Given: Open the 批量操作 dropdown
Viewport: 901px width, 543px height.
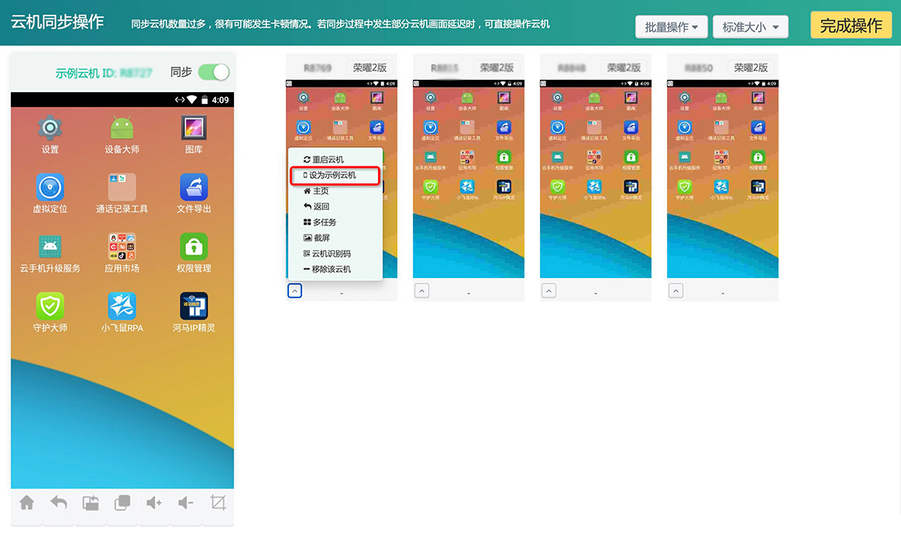Looking at the screenshot, I should [671, 27].
